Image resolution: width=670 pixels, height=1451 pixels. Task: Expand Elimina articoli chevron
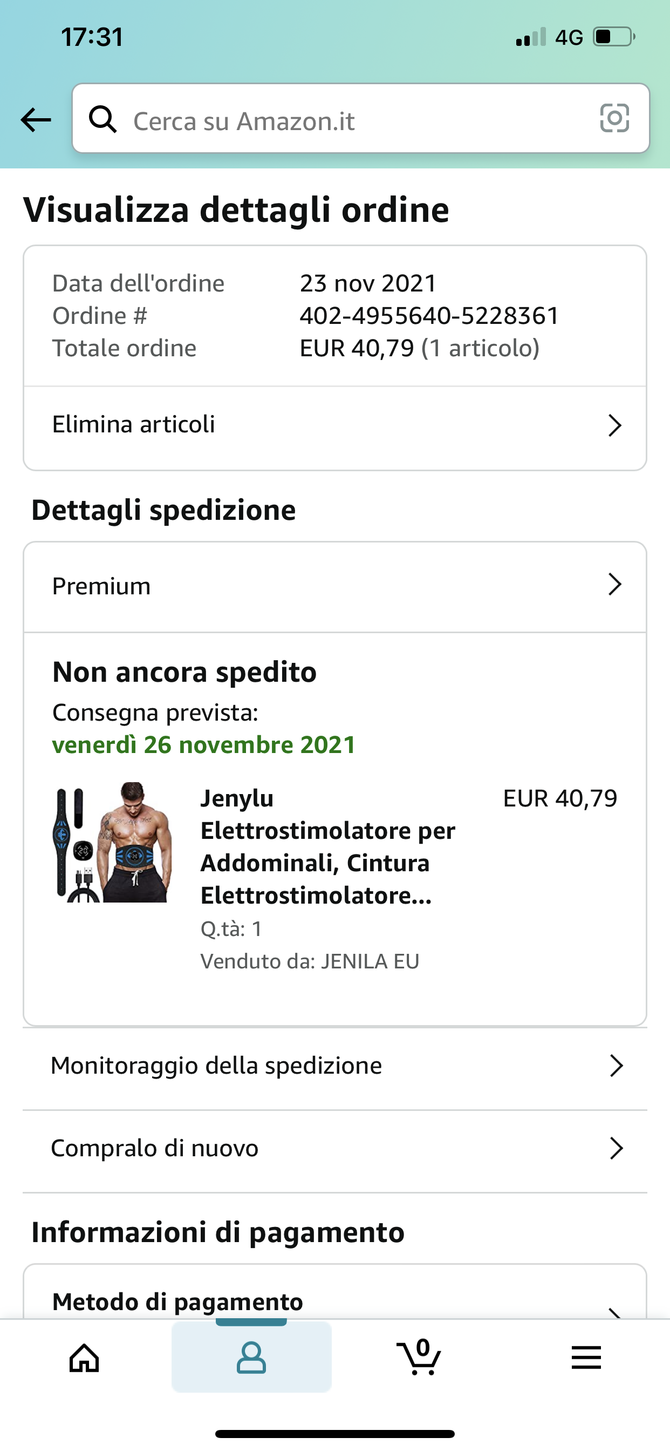(x=615, y=425)
